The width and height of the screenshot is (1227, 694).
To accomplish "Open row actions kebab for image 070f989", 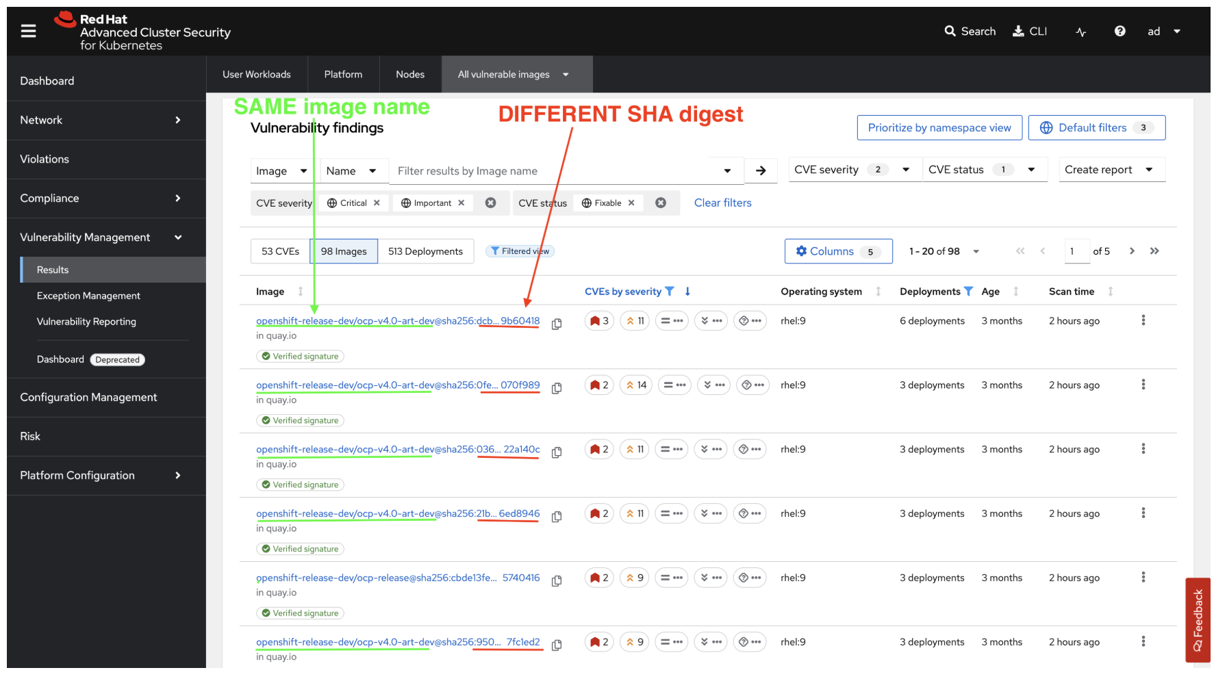I will (x=1143, y=385).
